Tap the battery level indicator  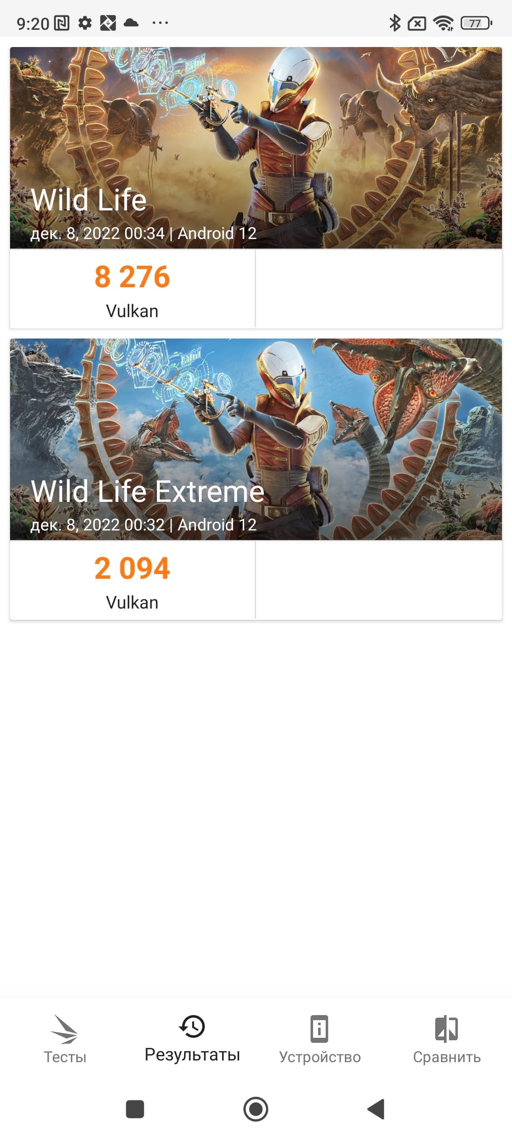(476, 23)
